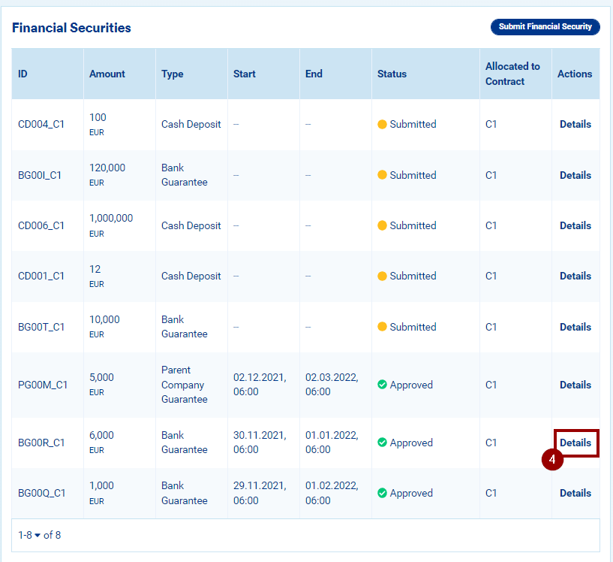Open Details for PG00M_C1

575,385
